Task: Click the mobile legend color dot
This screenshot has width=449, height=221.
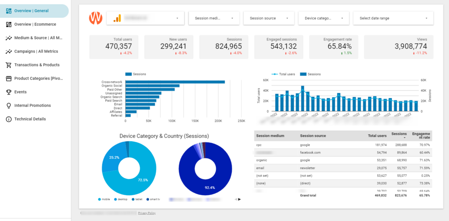Action: tap(100, 199)
